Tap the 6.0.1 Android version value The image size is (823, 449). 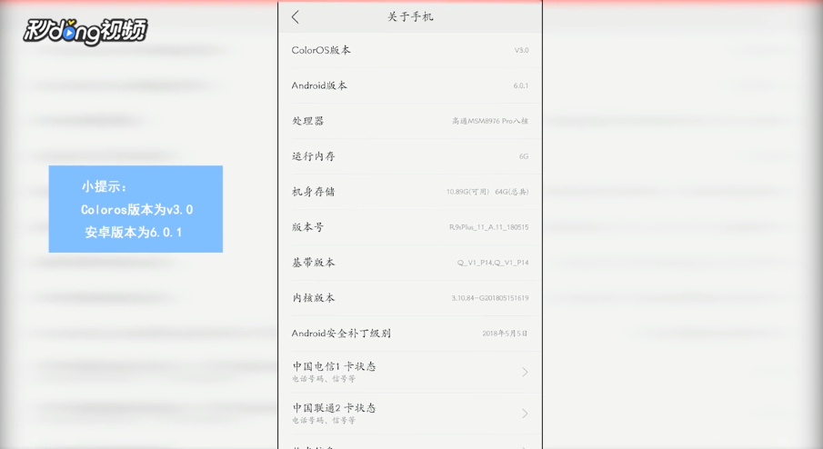point(521,85)
